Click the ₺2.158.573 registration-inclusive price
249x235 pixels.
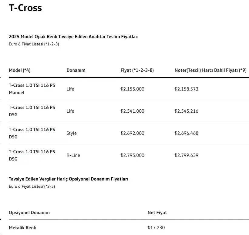187,89
